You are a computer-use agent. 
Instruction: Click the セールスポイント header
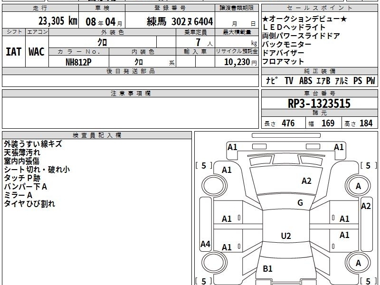319,8
